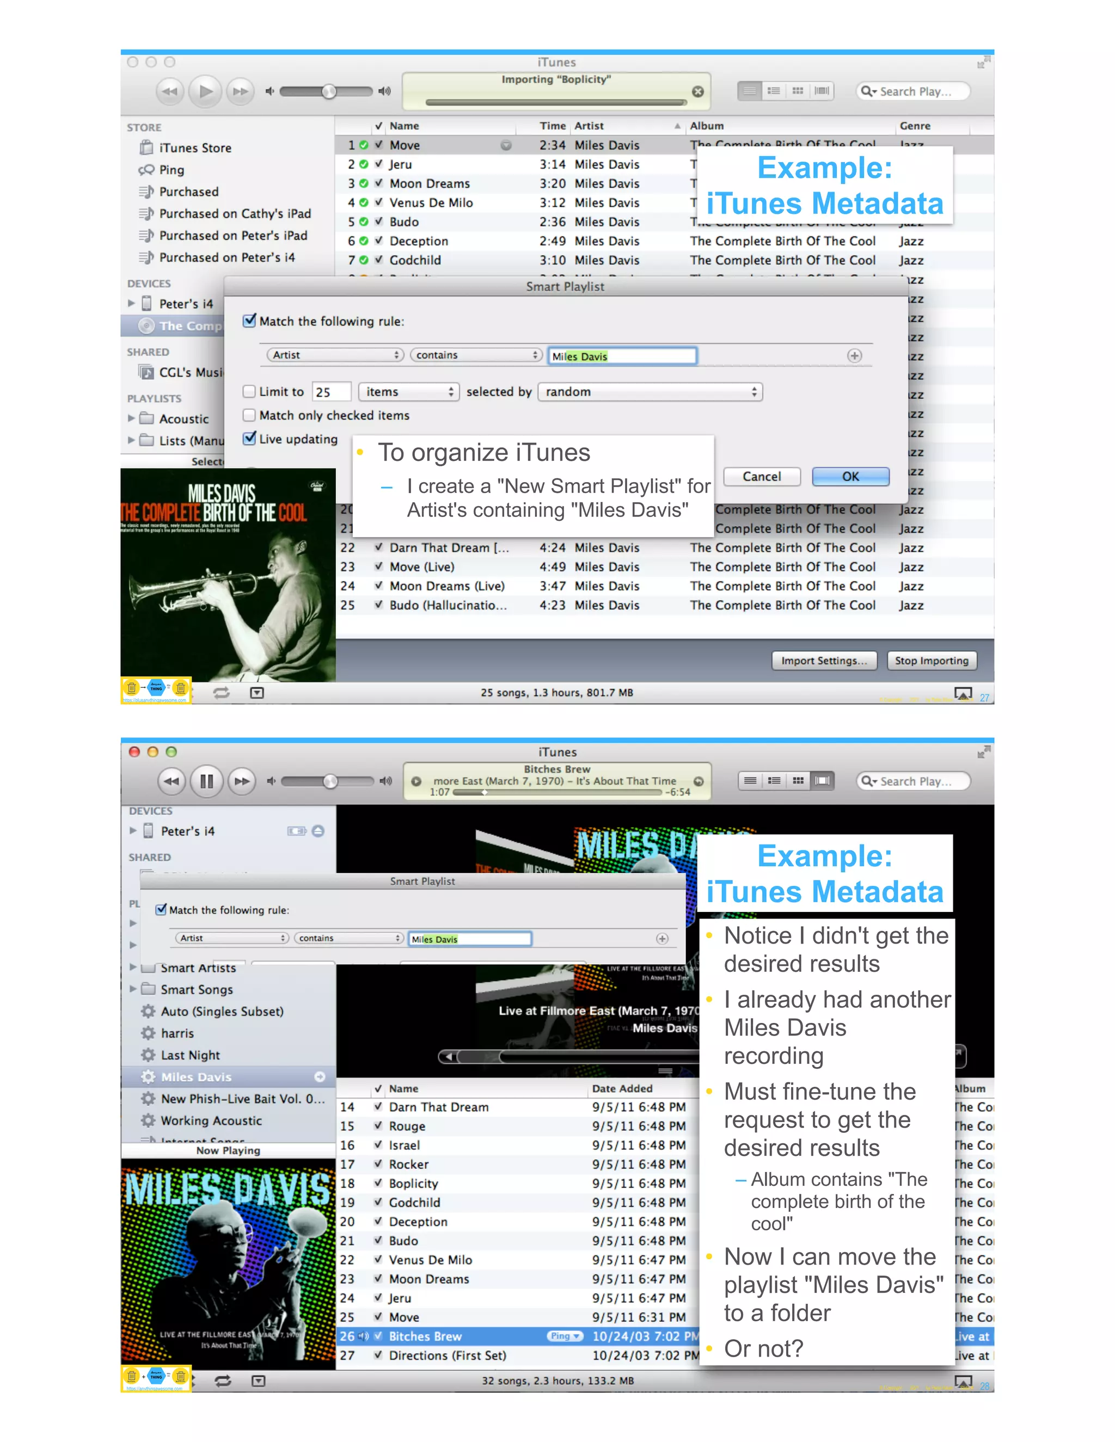This screenshot has height=1442, width=1115.
Task: Cancel the "Boplicity" import with the X icon
Action: 697,91
